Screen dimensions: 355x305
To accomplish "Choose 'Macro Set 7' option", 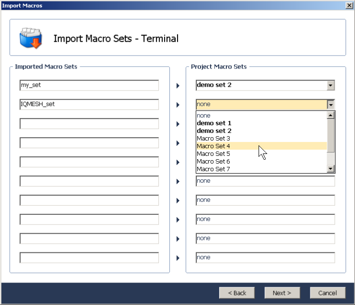I will coord(261,169).
